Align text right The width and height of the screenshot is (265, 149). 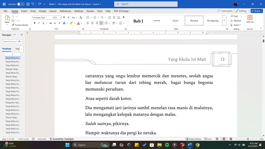97,23
